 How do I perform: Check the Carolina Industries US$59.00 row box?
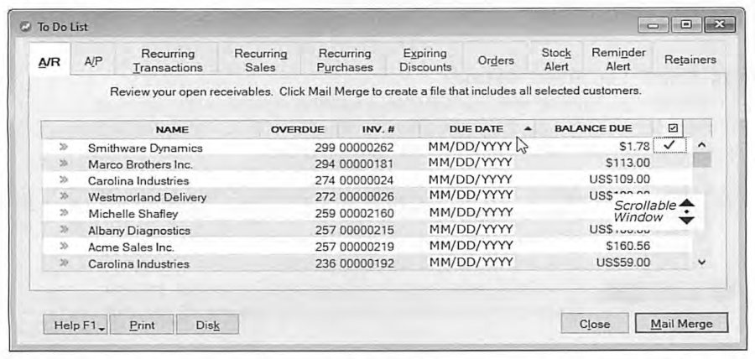(669, 263)
